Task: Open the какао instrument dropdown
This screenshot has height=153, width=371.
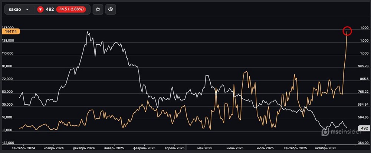Action: point(27,10)
